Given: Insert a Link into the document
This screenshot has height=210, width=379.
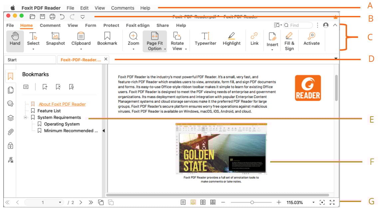Looking at the screenshot, I should pos(254,39).
